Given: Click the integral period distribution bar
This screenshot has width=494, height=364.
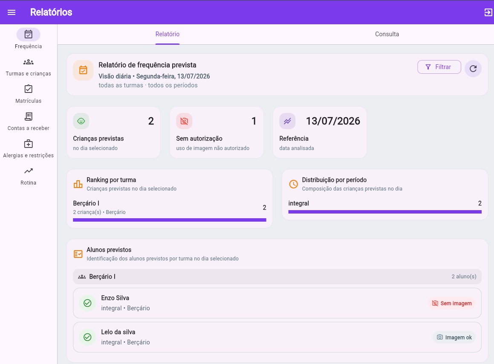Looking at the screenshot, I should [x=385, y=212].
